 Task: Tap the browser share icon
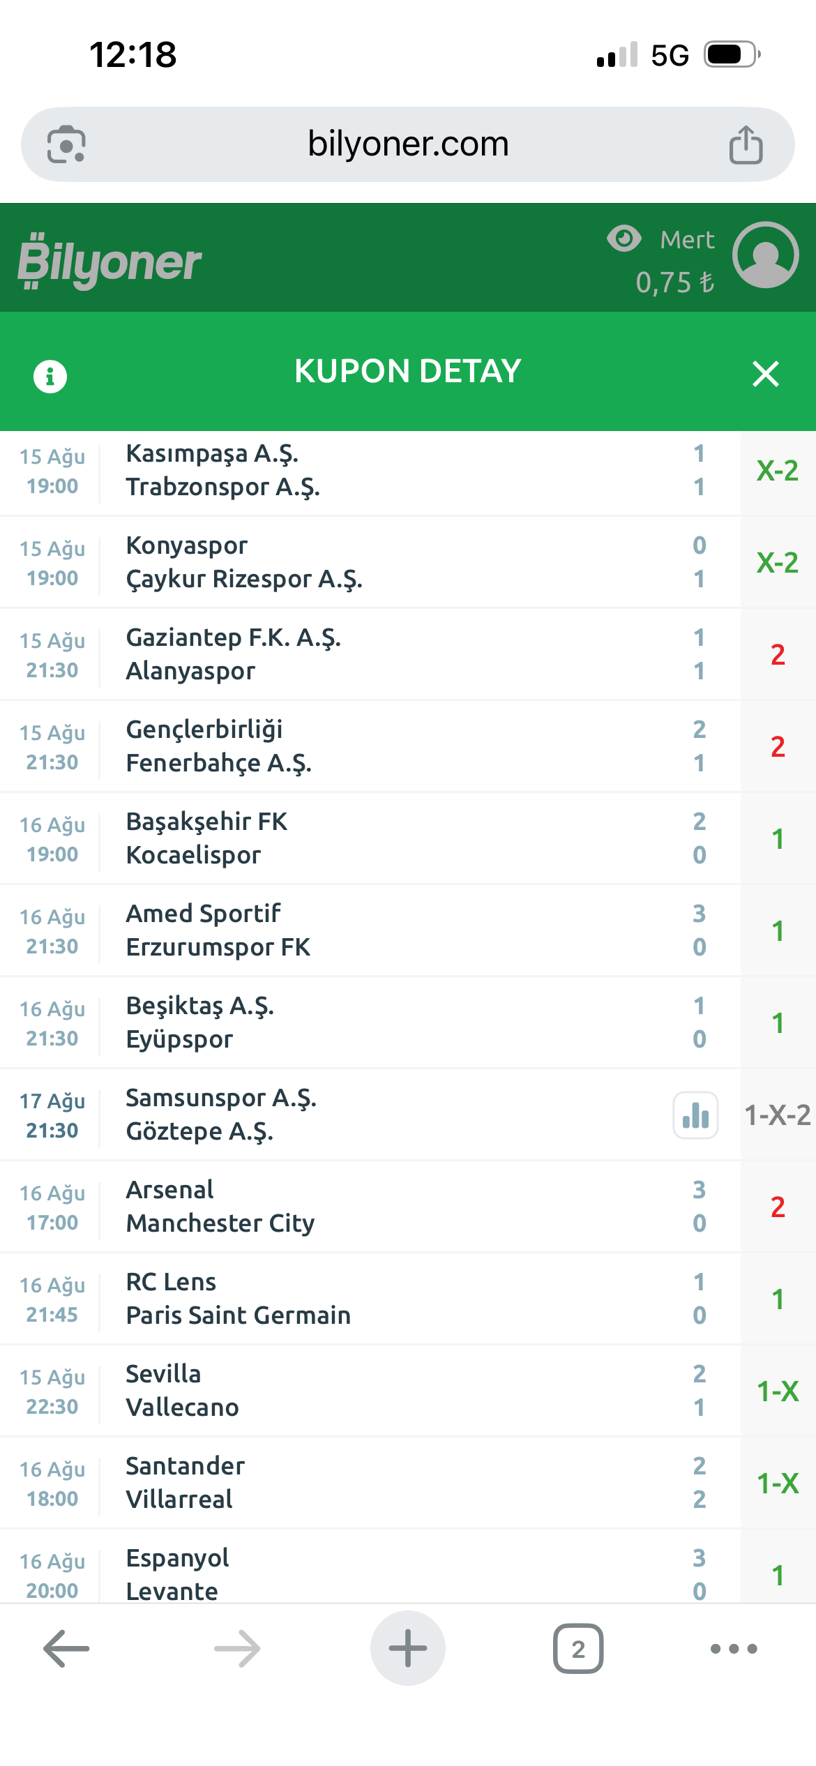pos(746,144)
